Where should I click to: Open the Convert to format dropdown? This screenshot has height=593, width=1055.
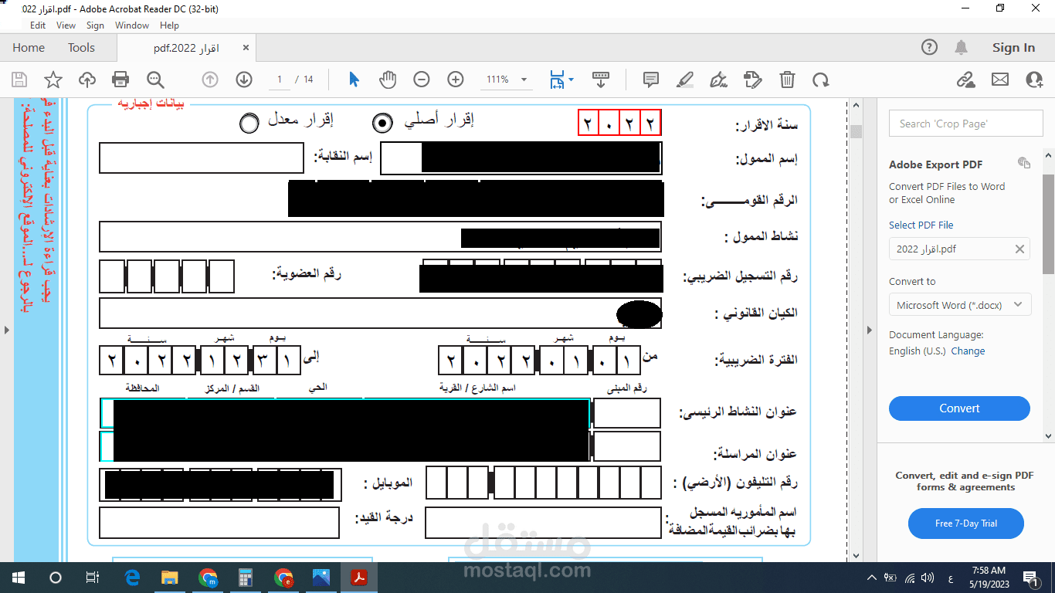(960, 305)
